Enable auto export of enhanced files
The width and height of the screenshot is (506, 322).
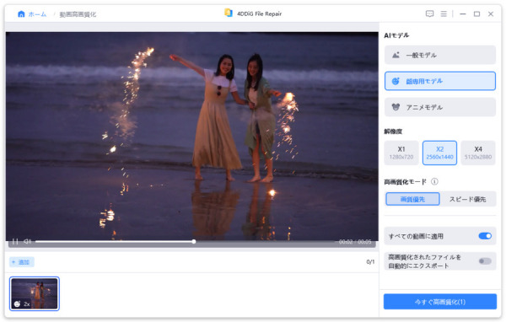coord(485,261)
